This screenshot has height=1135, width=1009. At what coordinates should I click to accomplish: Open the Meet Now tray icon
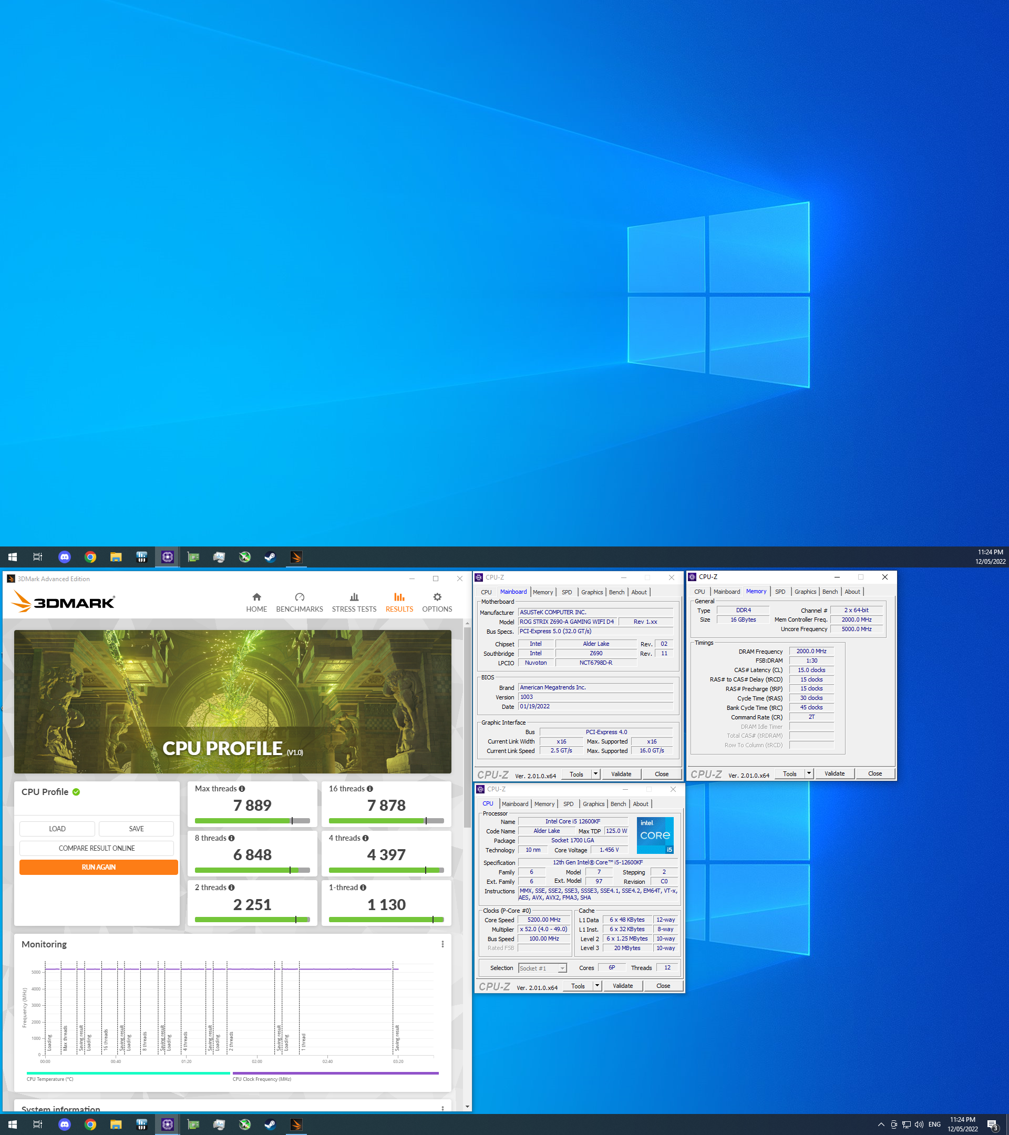[893, 1124]
